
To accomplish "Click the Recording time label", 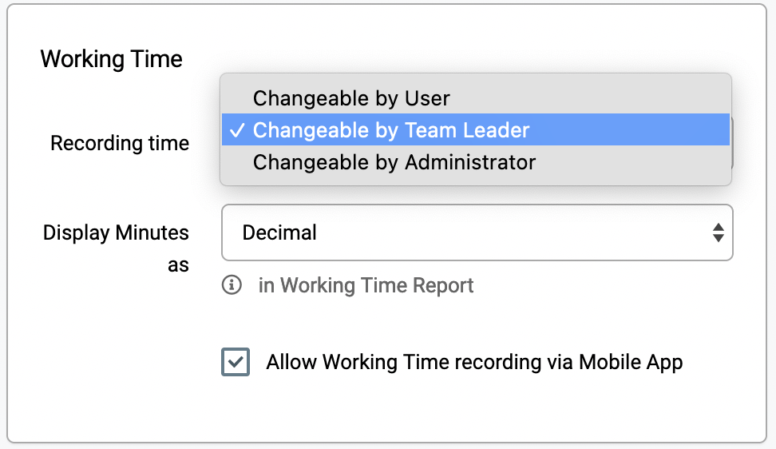I will [x=120, y=143].
